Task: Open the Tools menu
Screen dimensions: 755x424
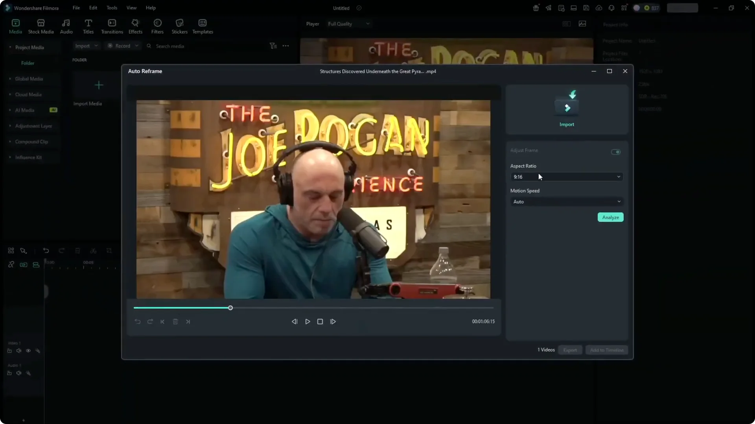Action: 111,7
